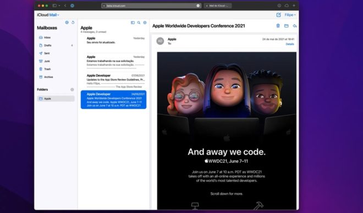This screenshot has height=213, width=363.
Task: Click the Apple sender name in header
Action: pos(172,39)
